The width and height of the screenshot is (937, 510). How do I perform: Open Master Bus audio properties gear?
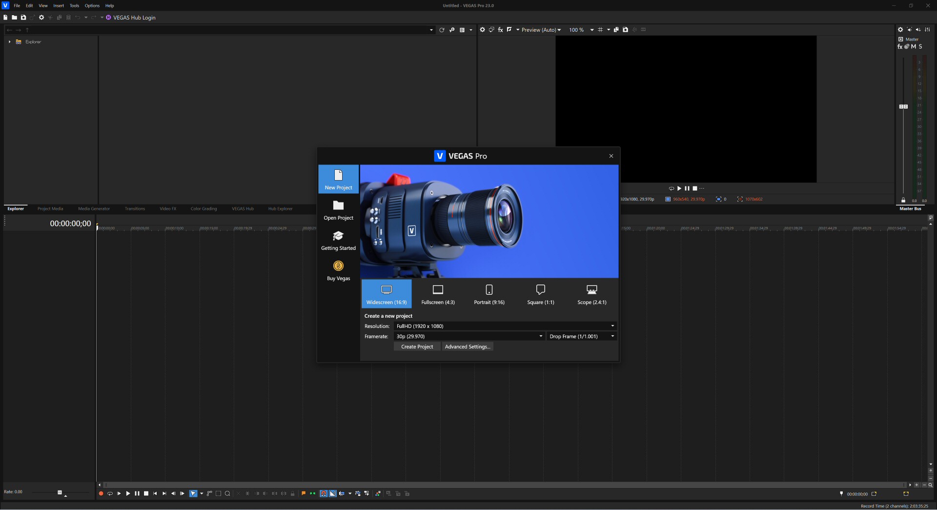click(900, 30)
